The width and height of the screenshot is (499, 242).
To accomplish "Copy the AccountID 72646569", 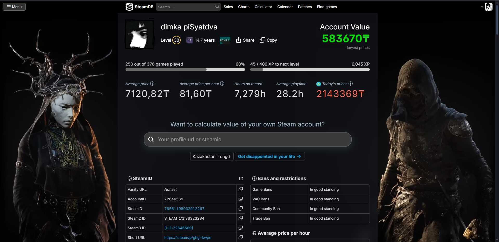I will tap(241, 199).
